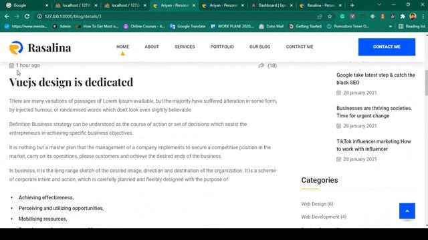The image size is (428, 240).
Task: Open CONTACT ME nav menu link
Action: click(x=300, y=47)
